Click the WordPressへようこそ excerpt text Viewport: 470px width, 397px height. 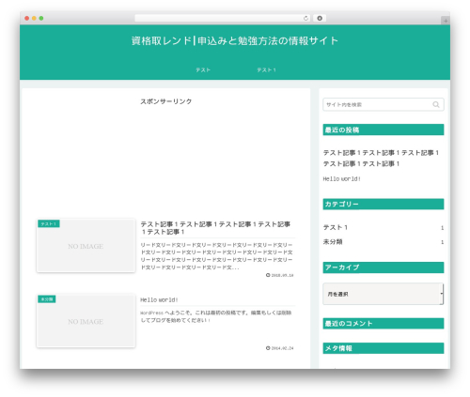[216, 316]
